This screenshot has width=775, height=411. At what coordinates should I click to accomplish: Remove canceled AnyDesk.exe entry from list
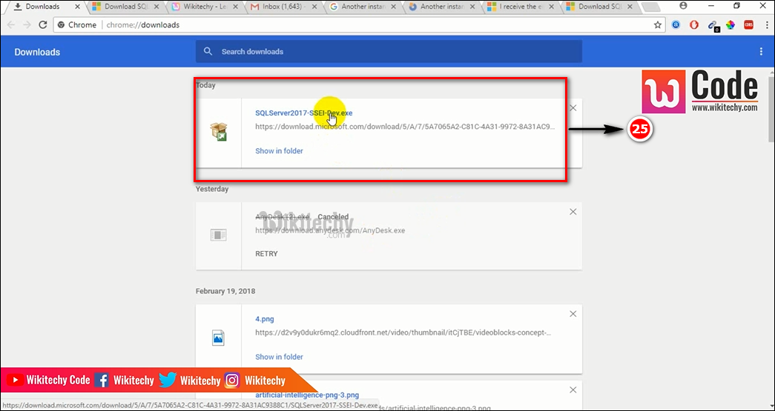tap(573, 212)
